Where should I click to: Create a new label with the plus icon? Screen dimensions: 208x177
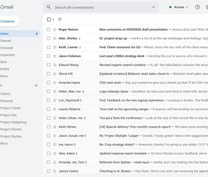click(x=36, y=85)
